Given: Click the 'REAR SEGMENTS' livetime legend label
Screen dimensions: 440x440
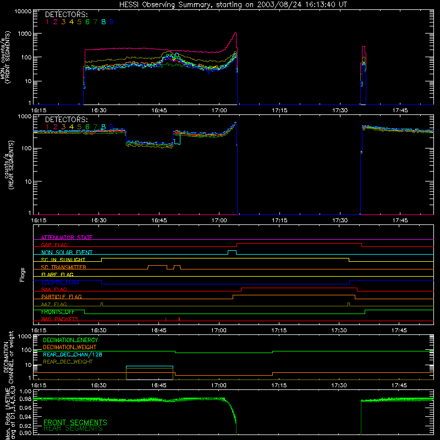Looking at the screenshot, I should (x=73, y=428).
